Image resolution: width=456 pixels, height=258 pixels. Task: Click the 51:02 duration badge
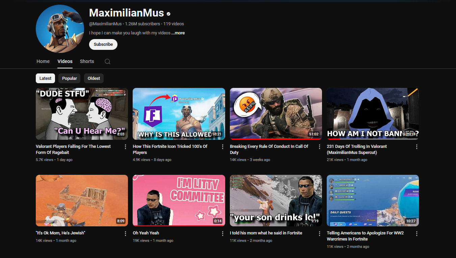pyautogui.click(x=314, y=134)
